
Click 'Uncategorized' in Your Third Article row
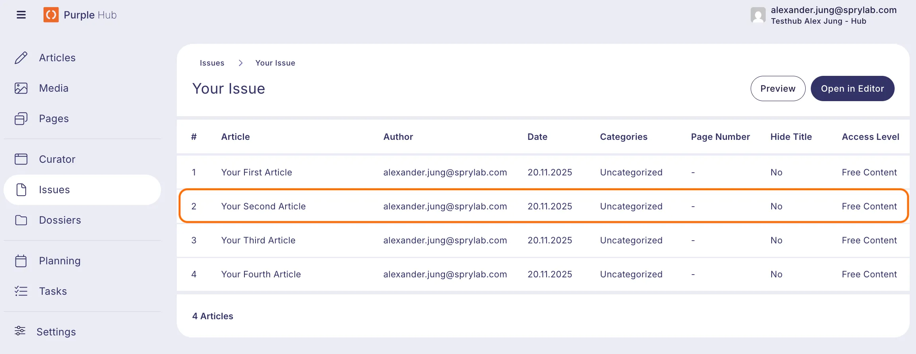631,240
